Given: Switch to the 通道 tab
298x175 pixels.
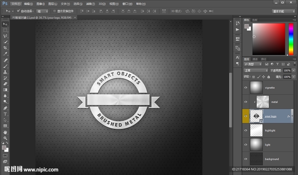Looking at the screenshot, I should (255, 59).
